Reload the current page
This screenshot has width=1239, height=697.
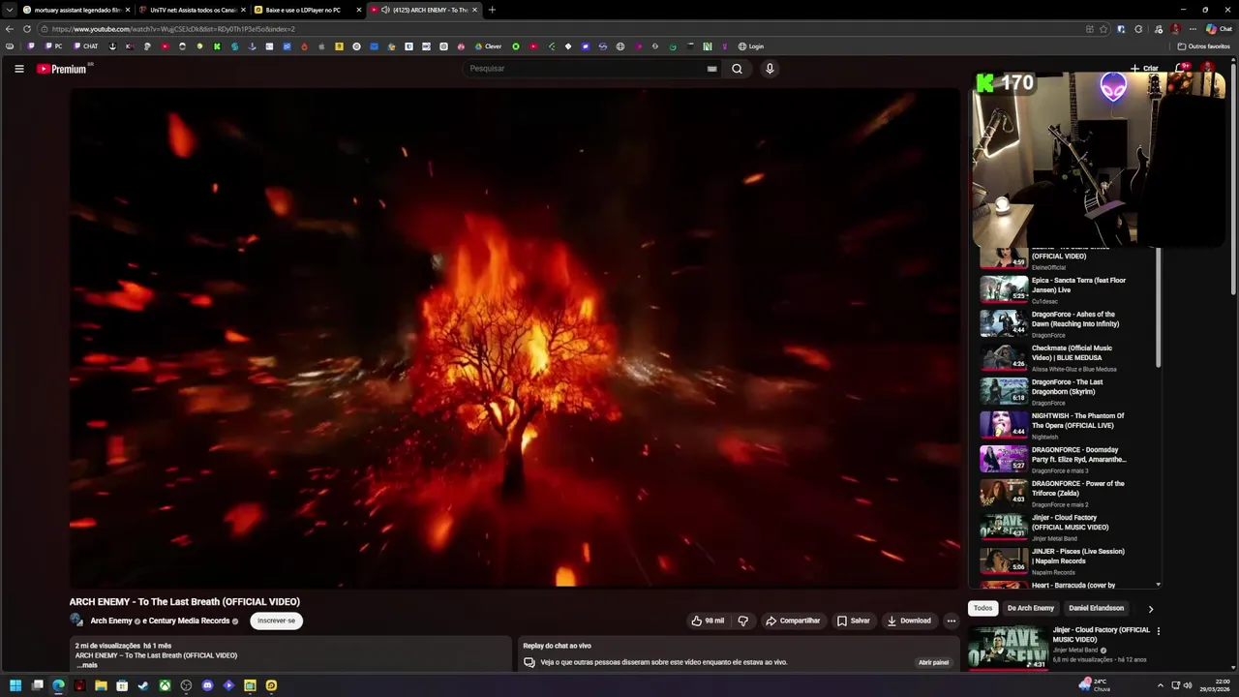click(x=26, y=29)
